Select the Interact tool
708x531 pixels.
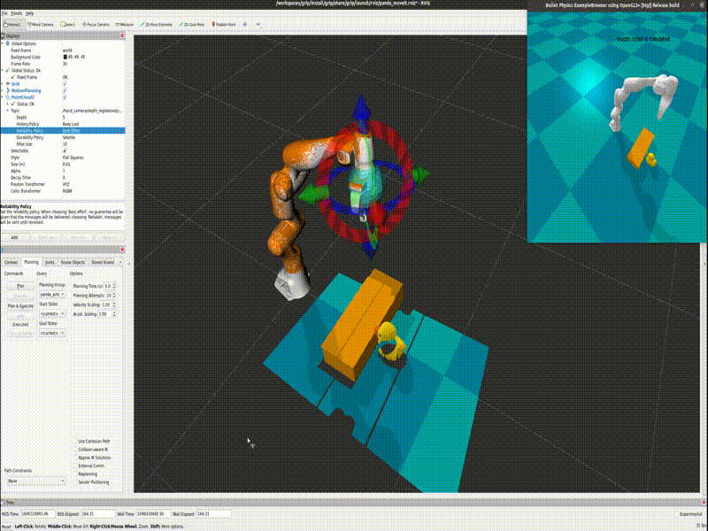[13, 25]
